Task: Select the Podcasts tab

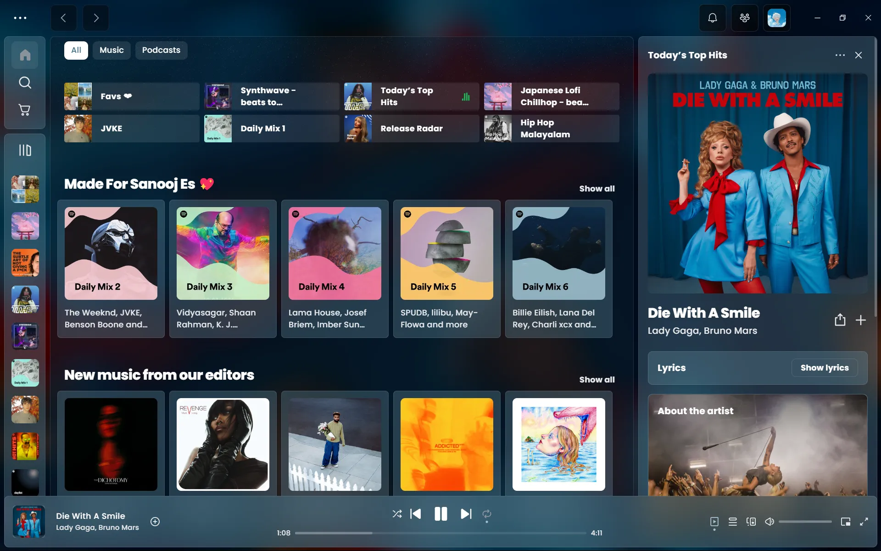Action: pos(161,50)
